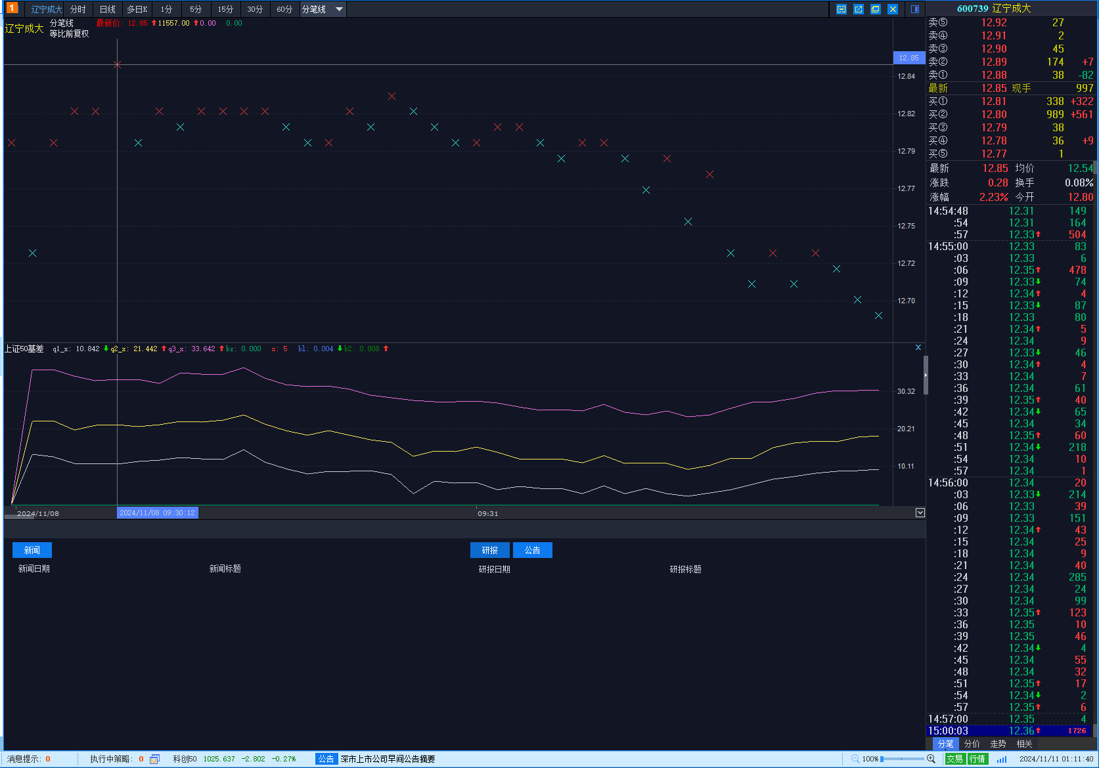Click the signal strength bars icon

[1001, 759]
